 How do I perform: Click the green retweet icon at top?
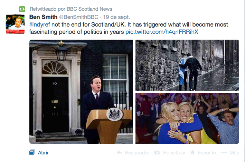22,9
